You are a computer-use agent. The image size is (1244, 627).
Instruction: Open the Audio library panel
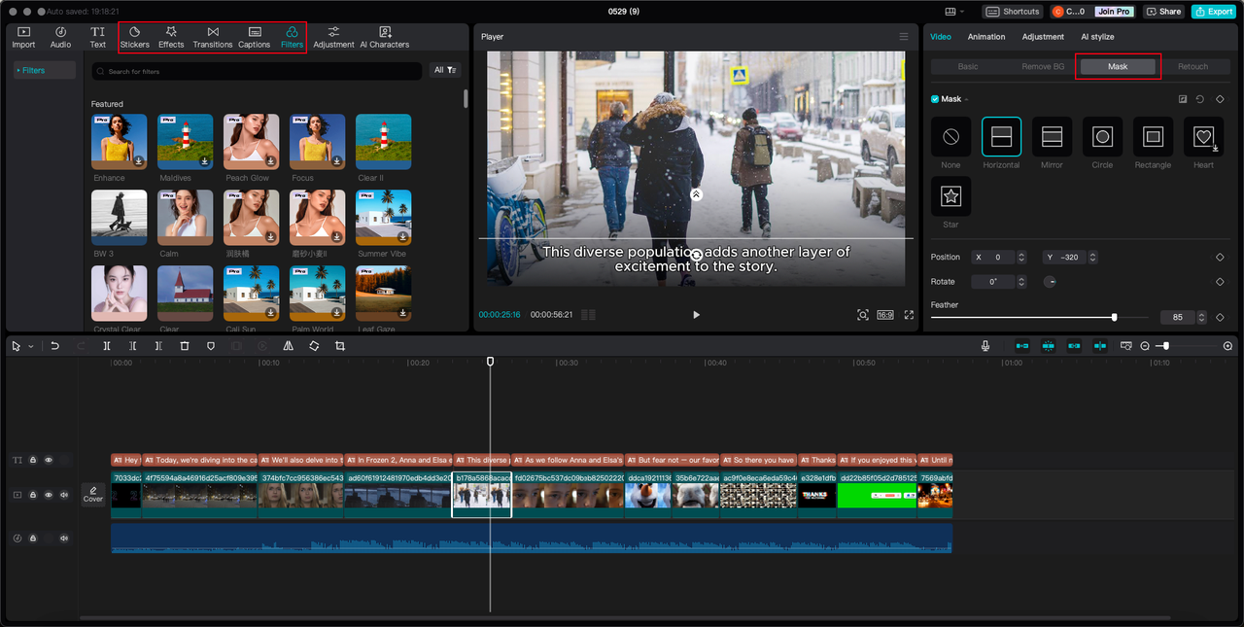(60, 37)
